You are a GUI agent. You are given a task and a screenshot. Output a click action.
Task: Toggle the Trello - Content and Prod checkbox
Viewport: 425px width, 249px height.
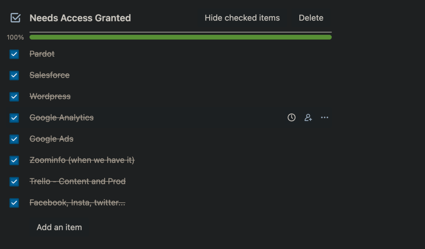(15, 182)
